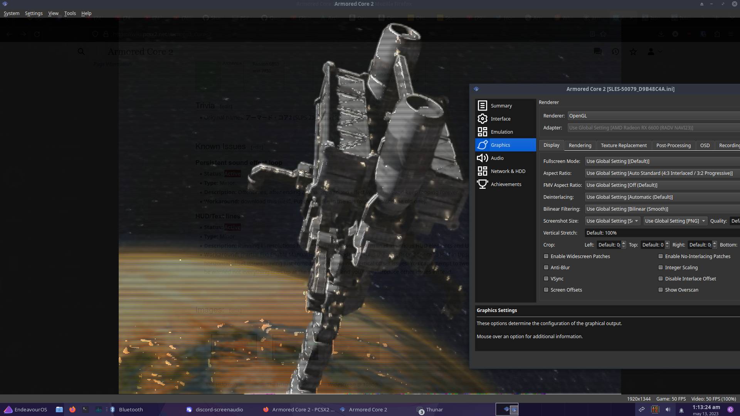The image size is (740, 416).
Task: Open the Tools menu
Action: tap(70, 13)
